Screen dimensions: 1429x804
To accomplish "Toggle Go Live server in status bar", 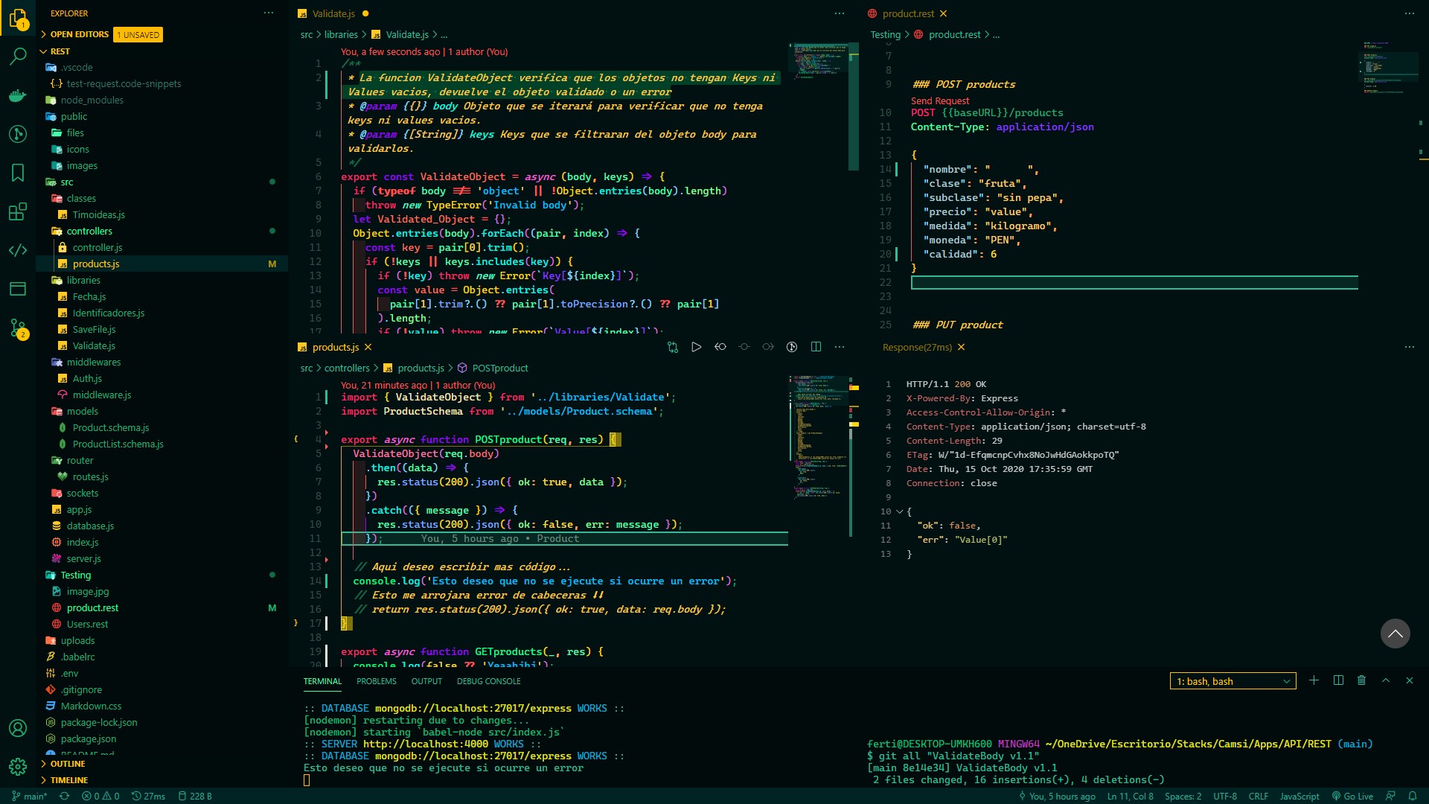I will [1352, 796].
